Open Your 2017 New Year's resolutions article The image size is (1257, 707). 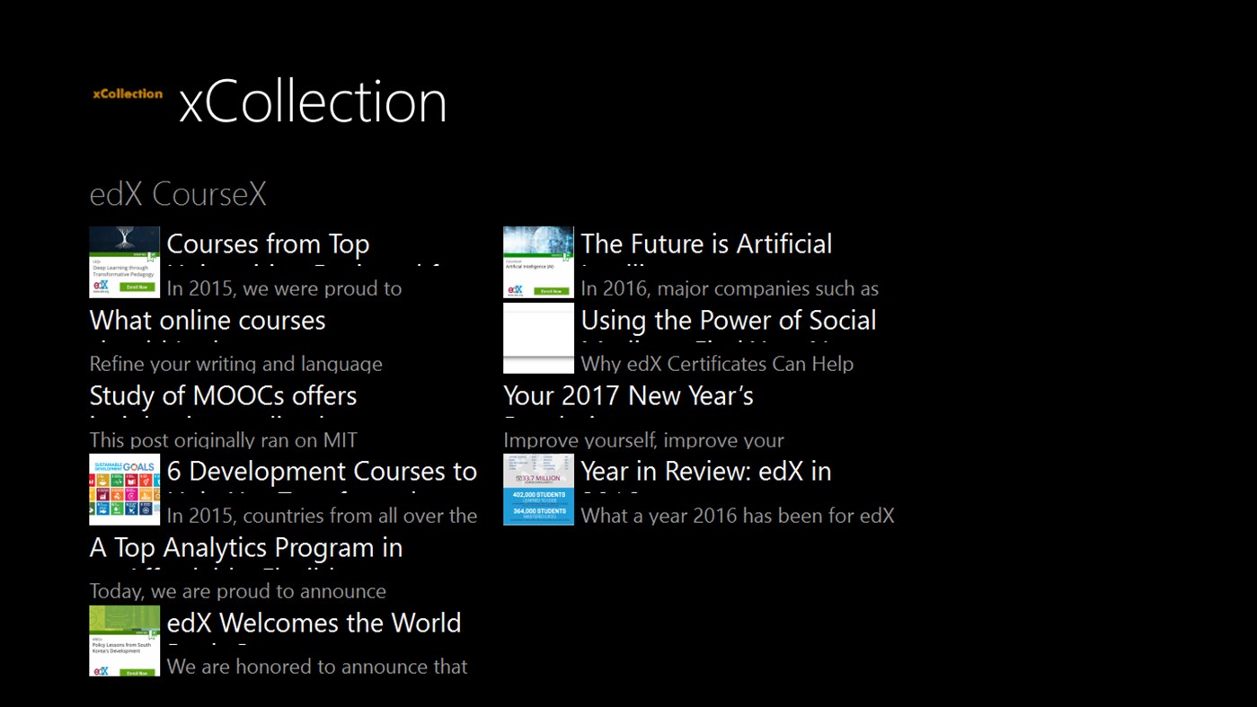628,395
